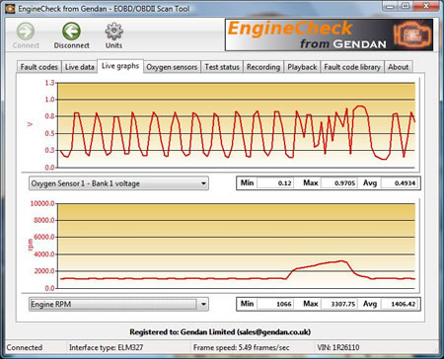Screen dimensions: 444x359
Task: Open the Playback tab
Action: (302, 67)
